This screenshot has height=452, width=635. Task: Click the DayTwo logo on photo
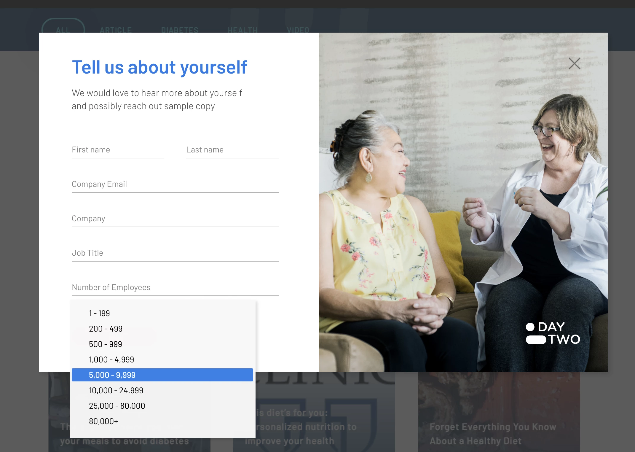point(553,333)
